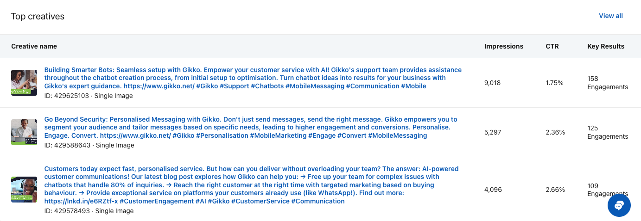Click the Top creatives heading
This screenshot has height=221, width=641.
point(38,17)
